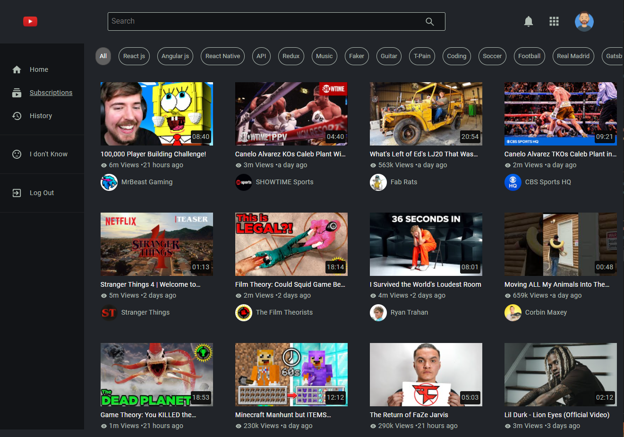Click the title 'Lil Durk - Lion Eyes (Official Video)'
The width and height of the screenshot is (624, 437).
coord(557,415)
